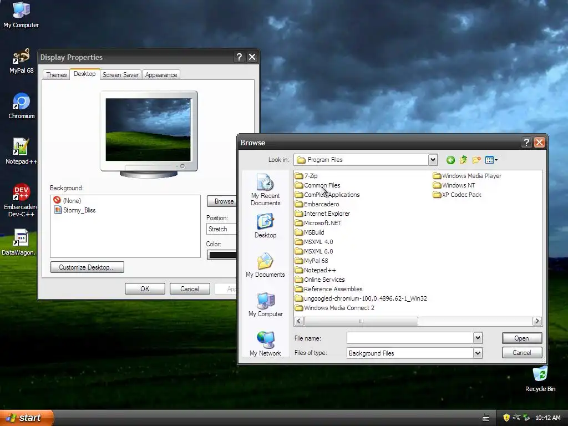Select the Windows NT folder
This screenshot has width=568, height=426.
click(454, 185)
